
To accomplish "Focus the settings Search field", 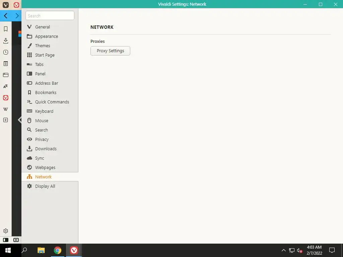I will (50, 16).
